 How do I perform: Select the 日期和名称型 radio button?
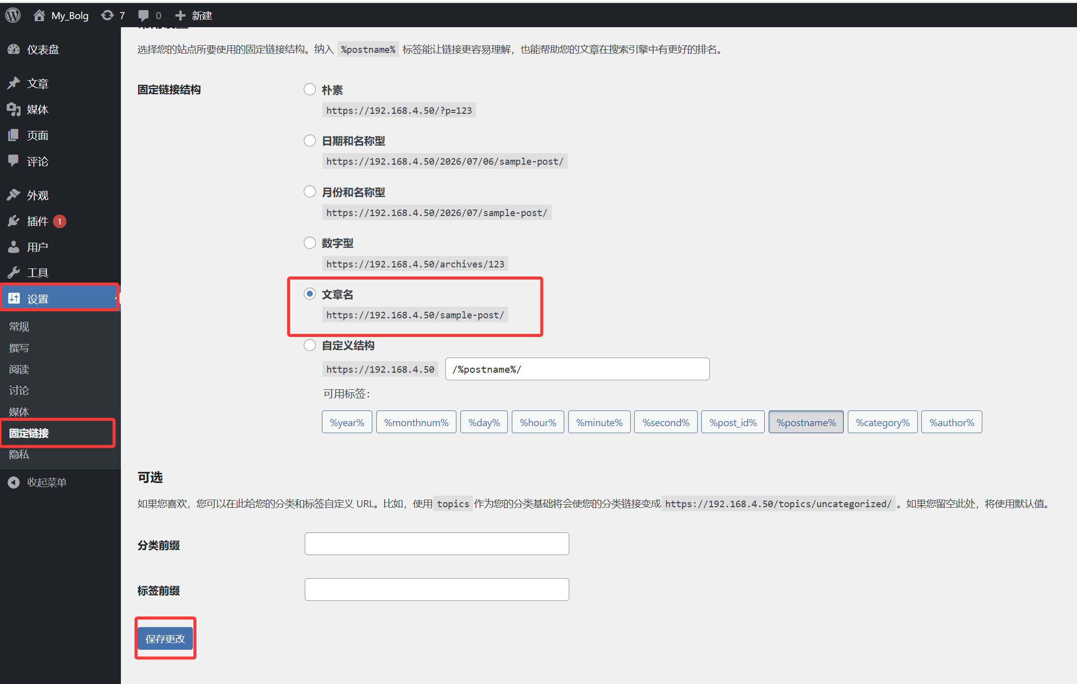(x=310, y=141)
